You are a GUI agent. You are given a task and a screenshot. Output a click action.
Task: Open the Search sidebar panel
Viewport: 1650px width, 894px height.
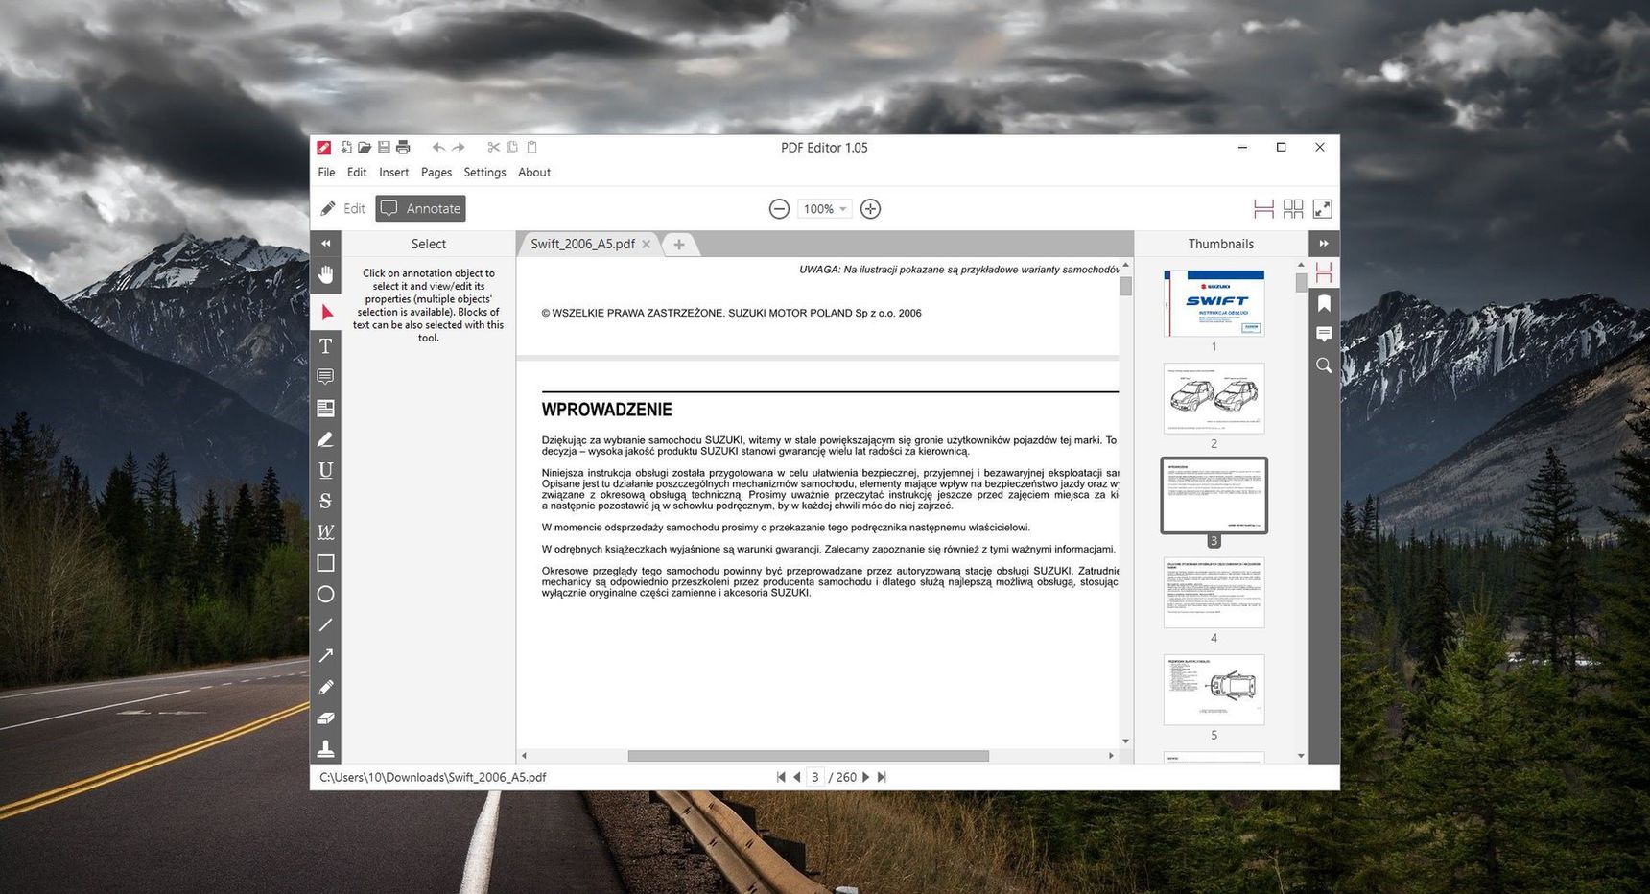[x=1324, y=365]
